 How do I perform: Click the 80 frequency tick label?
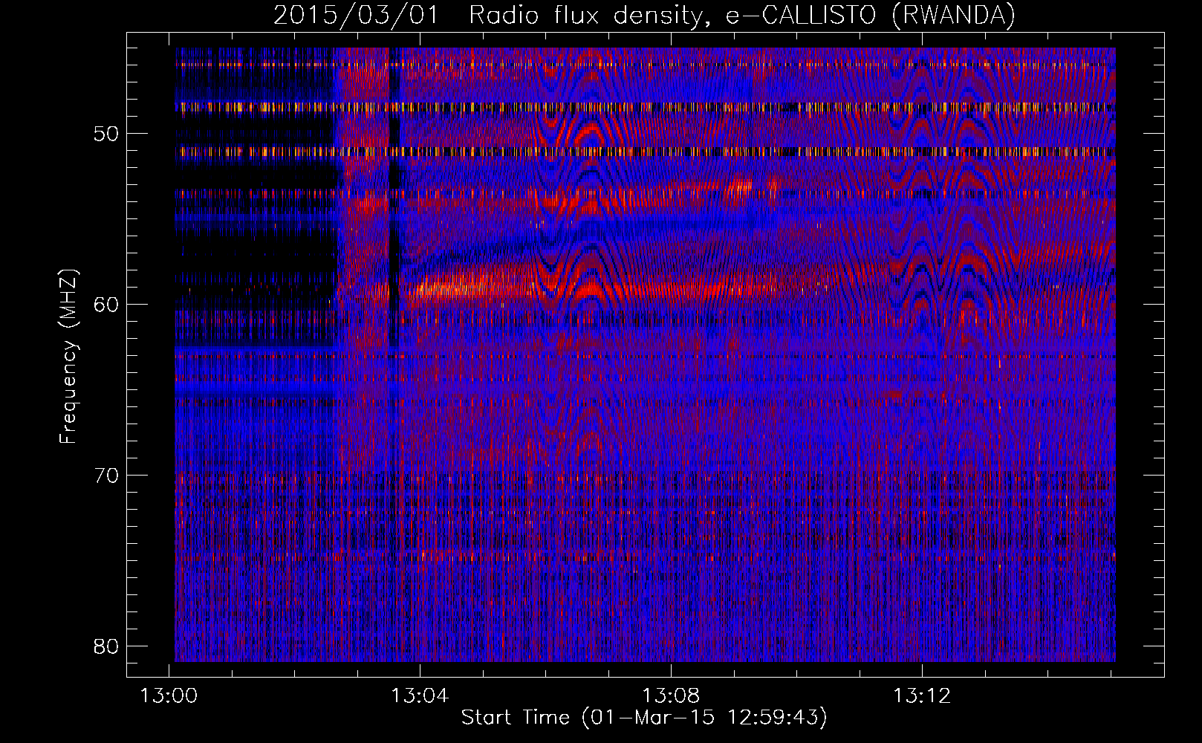pos(106,646)
